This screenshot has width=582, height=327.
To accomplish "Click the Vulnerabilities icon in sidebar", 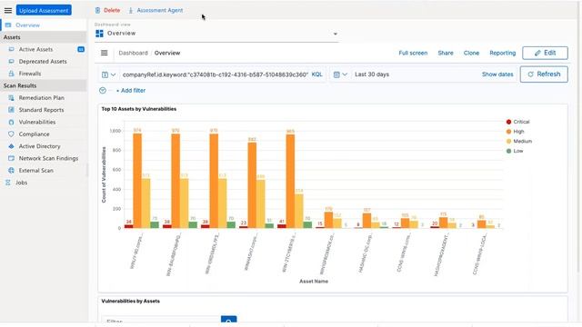I will pyautogui.click(x=11, y=122).
